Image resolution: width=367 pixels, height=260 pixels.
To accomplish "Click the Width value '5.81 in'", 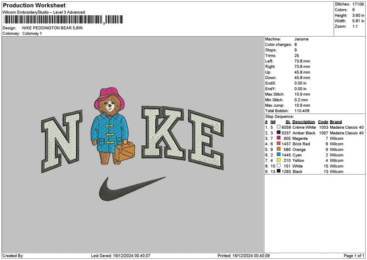I will (358, 21).
